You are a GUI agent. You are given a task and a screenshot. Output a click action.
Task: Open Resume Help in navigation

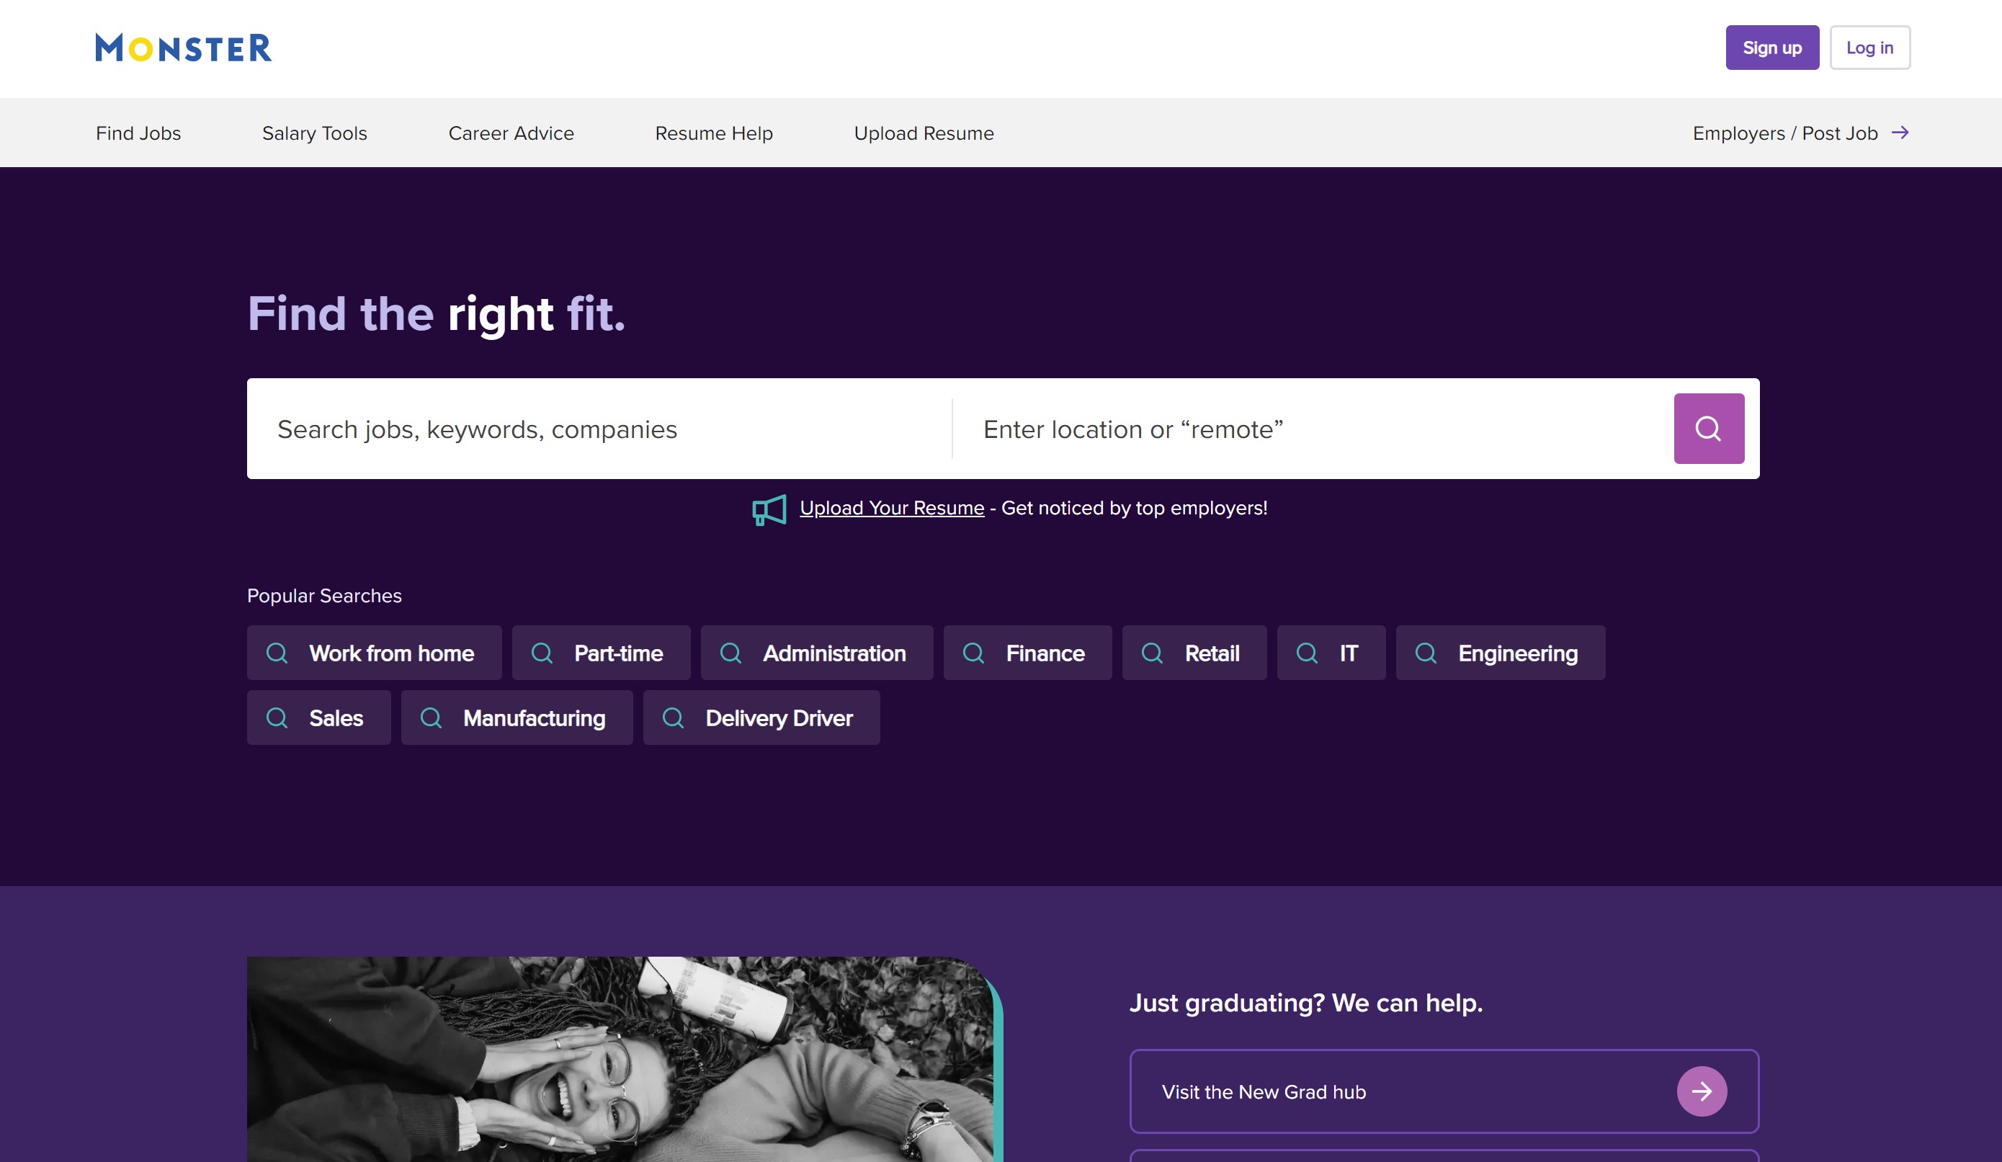point(713,133)
